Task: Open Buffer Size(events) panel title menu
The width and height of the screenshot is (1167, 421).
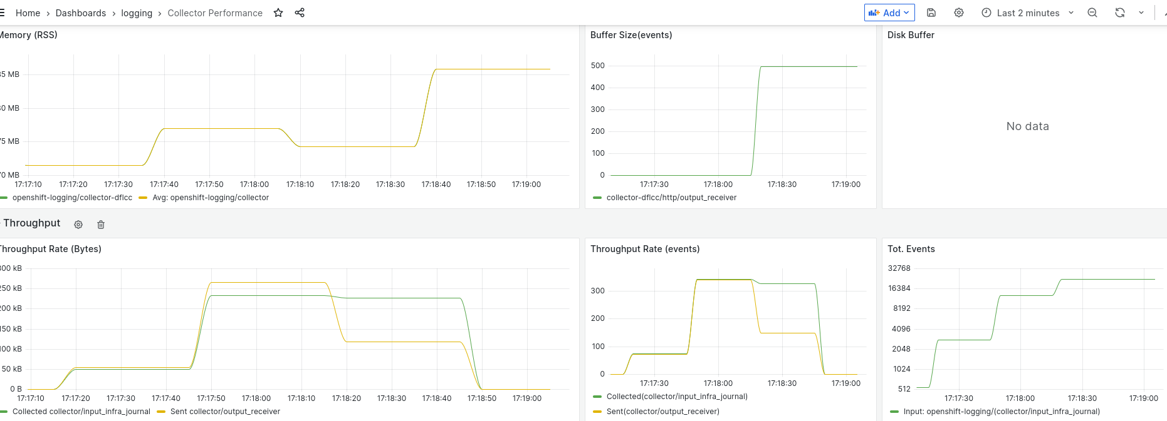Action: point(631,35)
